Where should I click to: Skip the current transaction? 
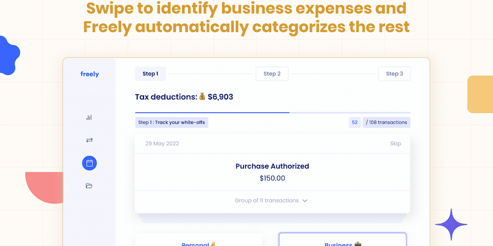click(395, 144)
